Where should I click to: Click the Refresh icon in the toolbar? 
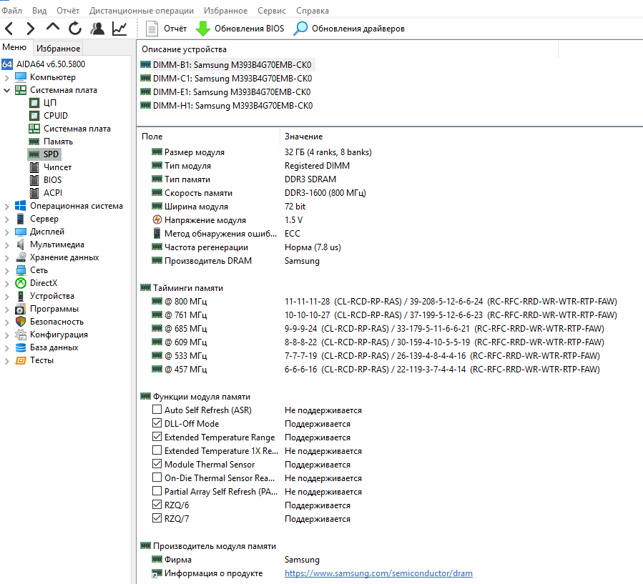pyautogui.click(x=74, y=29)
